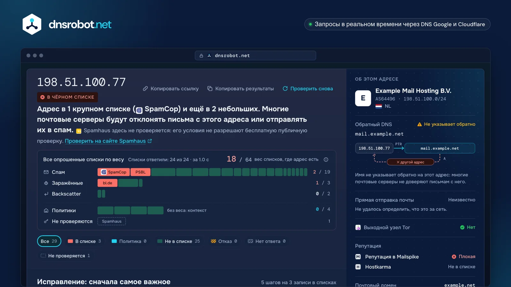Click Копировать ссылку button
The width and height of the screenshot is (511, 287).
[x=171, y=89]
